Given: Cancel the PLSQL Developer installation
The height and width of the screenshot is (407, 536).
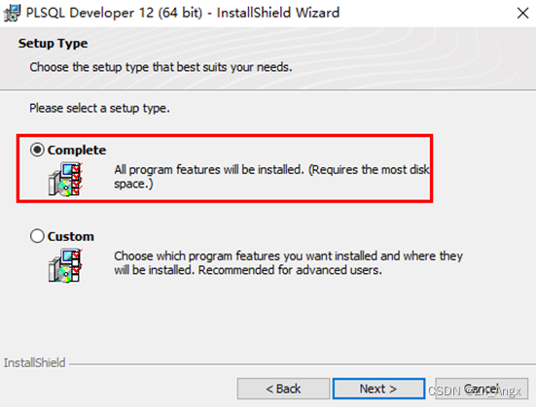Looking at the screenshot, I should (482, 389).
